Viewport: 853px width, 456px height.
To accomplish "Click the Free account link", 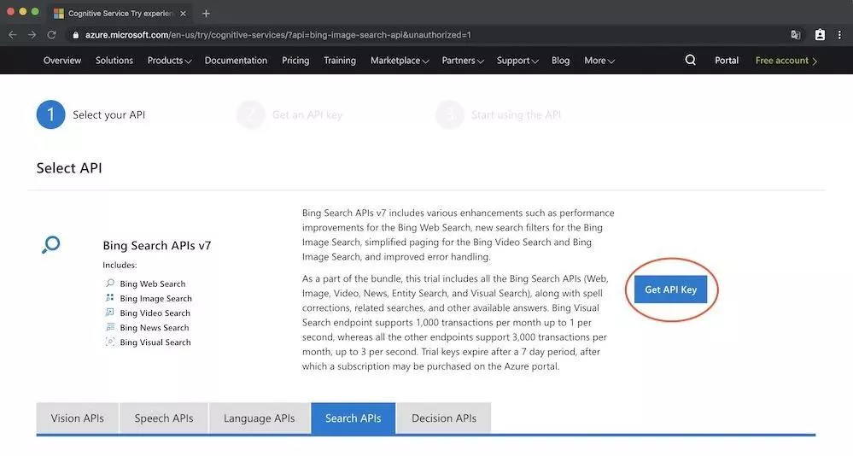I will [x=786, y=61].
